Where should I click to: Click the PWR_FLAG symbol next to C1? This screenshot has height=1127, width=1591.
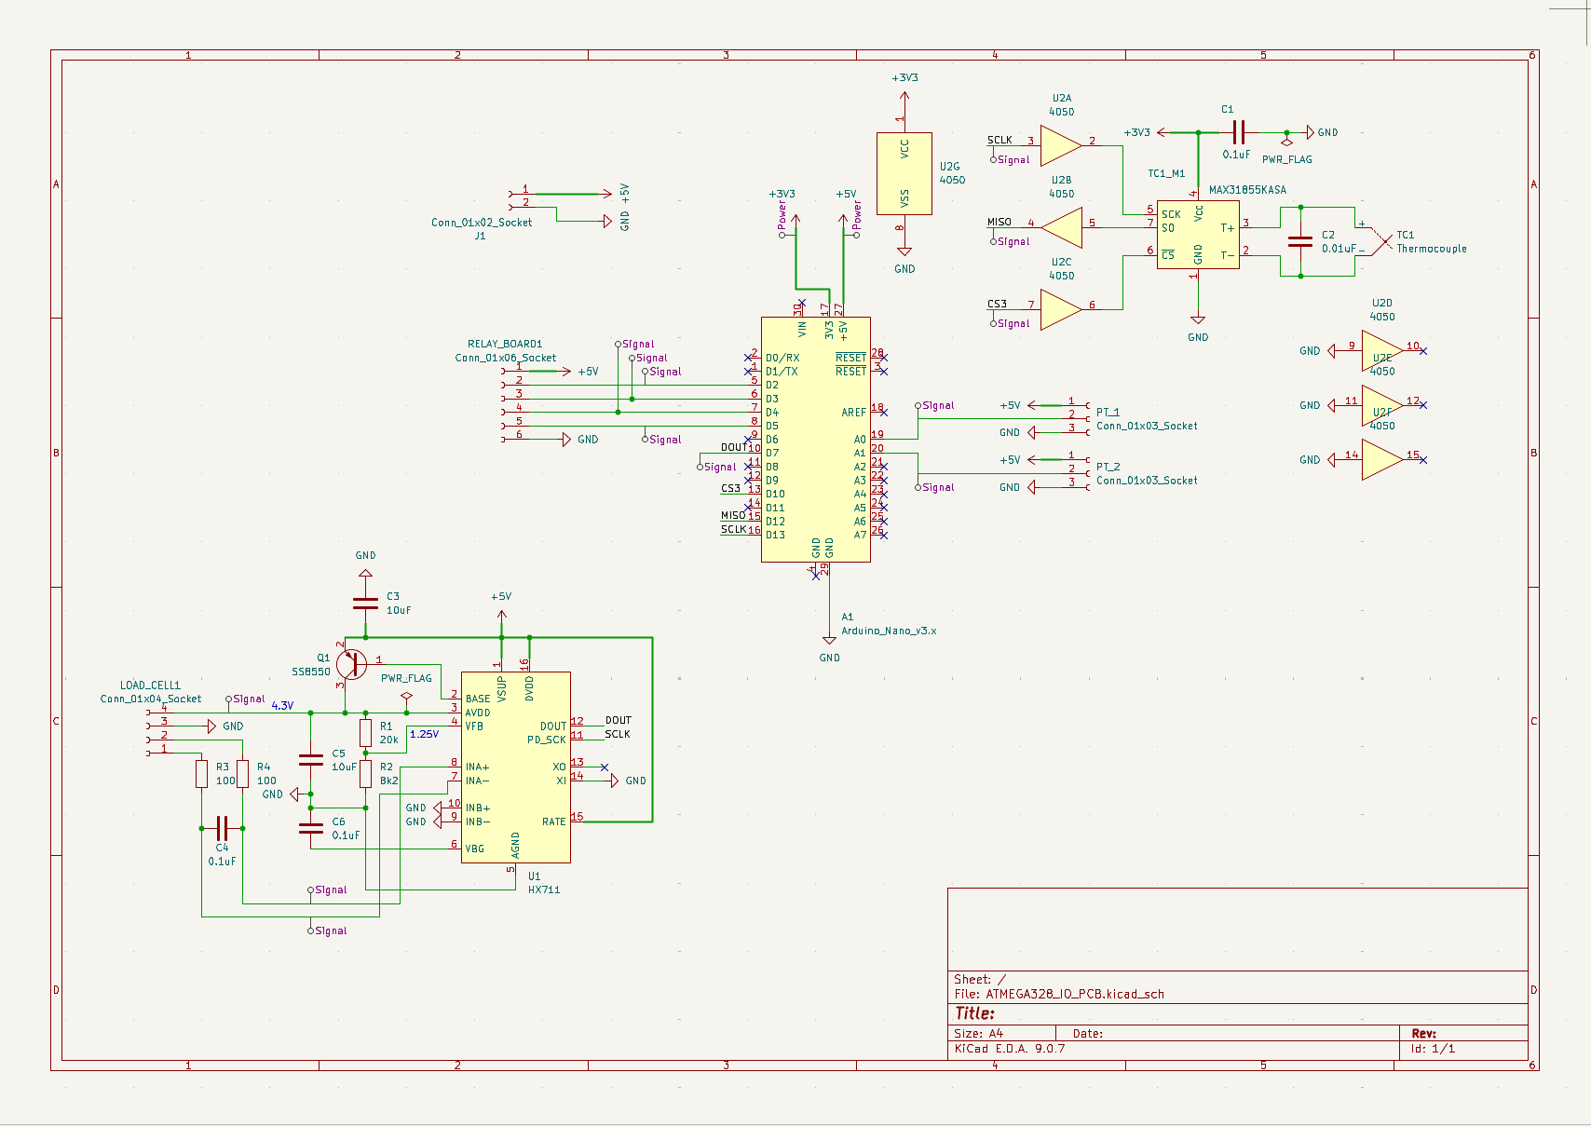(x=1286, y=143)
